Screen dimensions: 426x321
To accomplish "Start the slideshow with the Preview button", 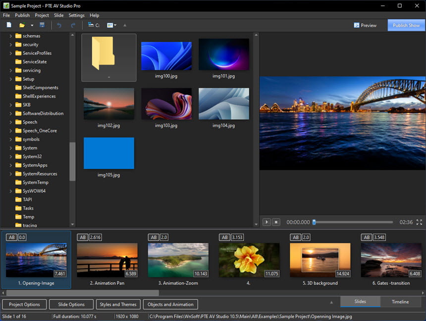I will [365, 25].
